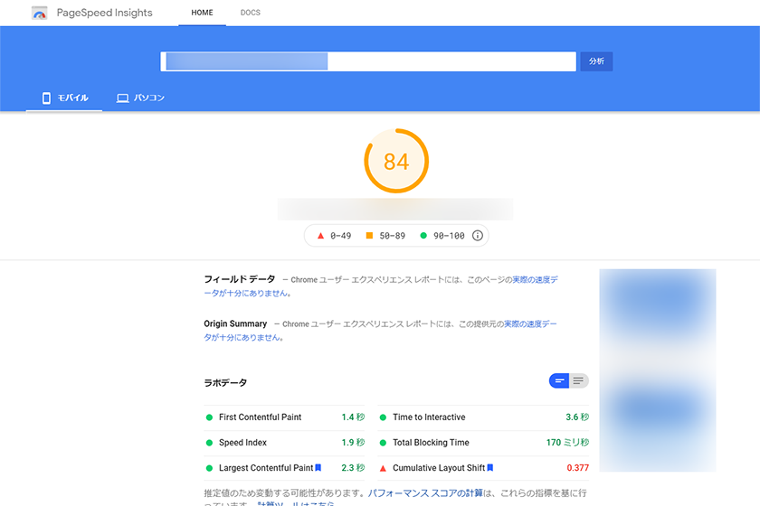
Task: Click the green dot by First Contentful Paint
Action: coord(209,417)
